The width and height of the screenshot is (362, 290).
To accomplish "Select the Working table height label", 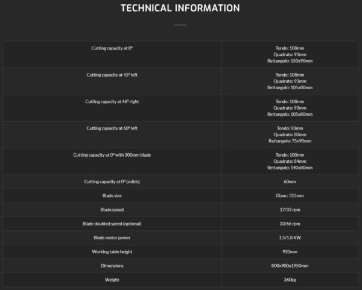I will [x=112, y=251].
